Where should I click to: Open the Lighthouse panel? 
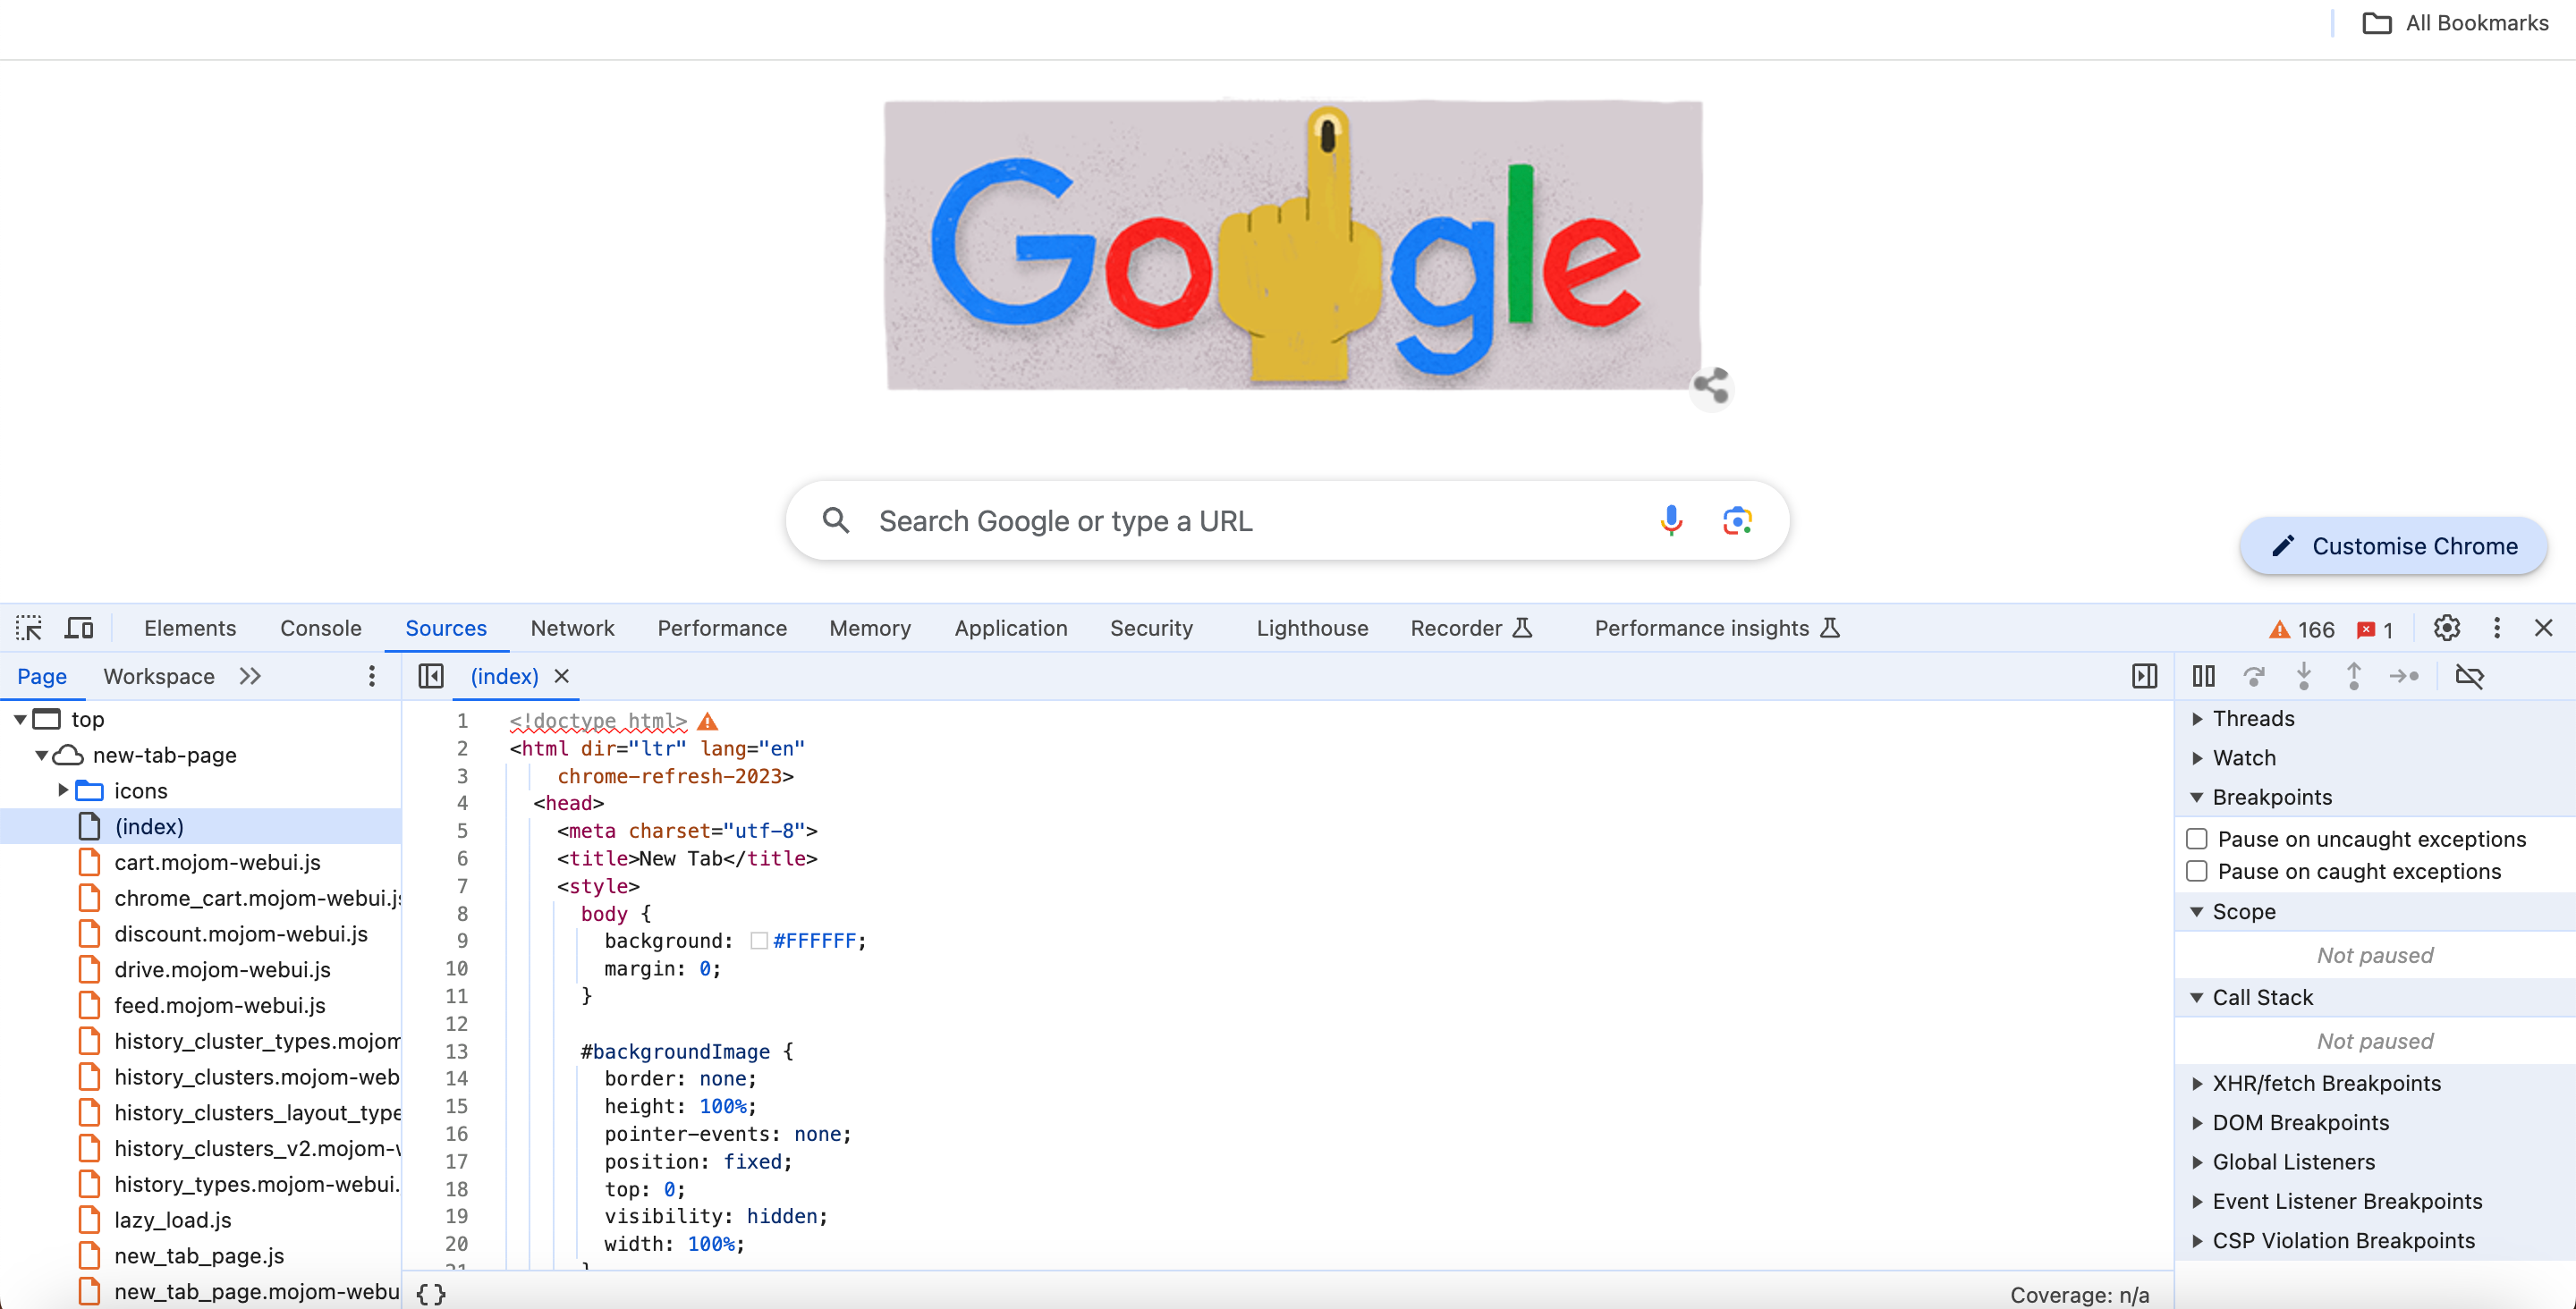pos(1311,628)
